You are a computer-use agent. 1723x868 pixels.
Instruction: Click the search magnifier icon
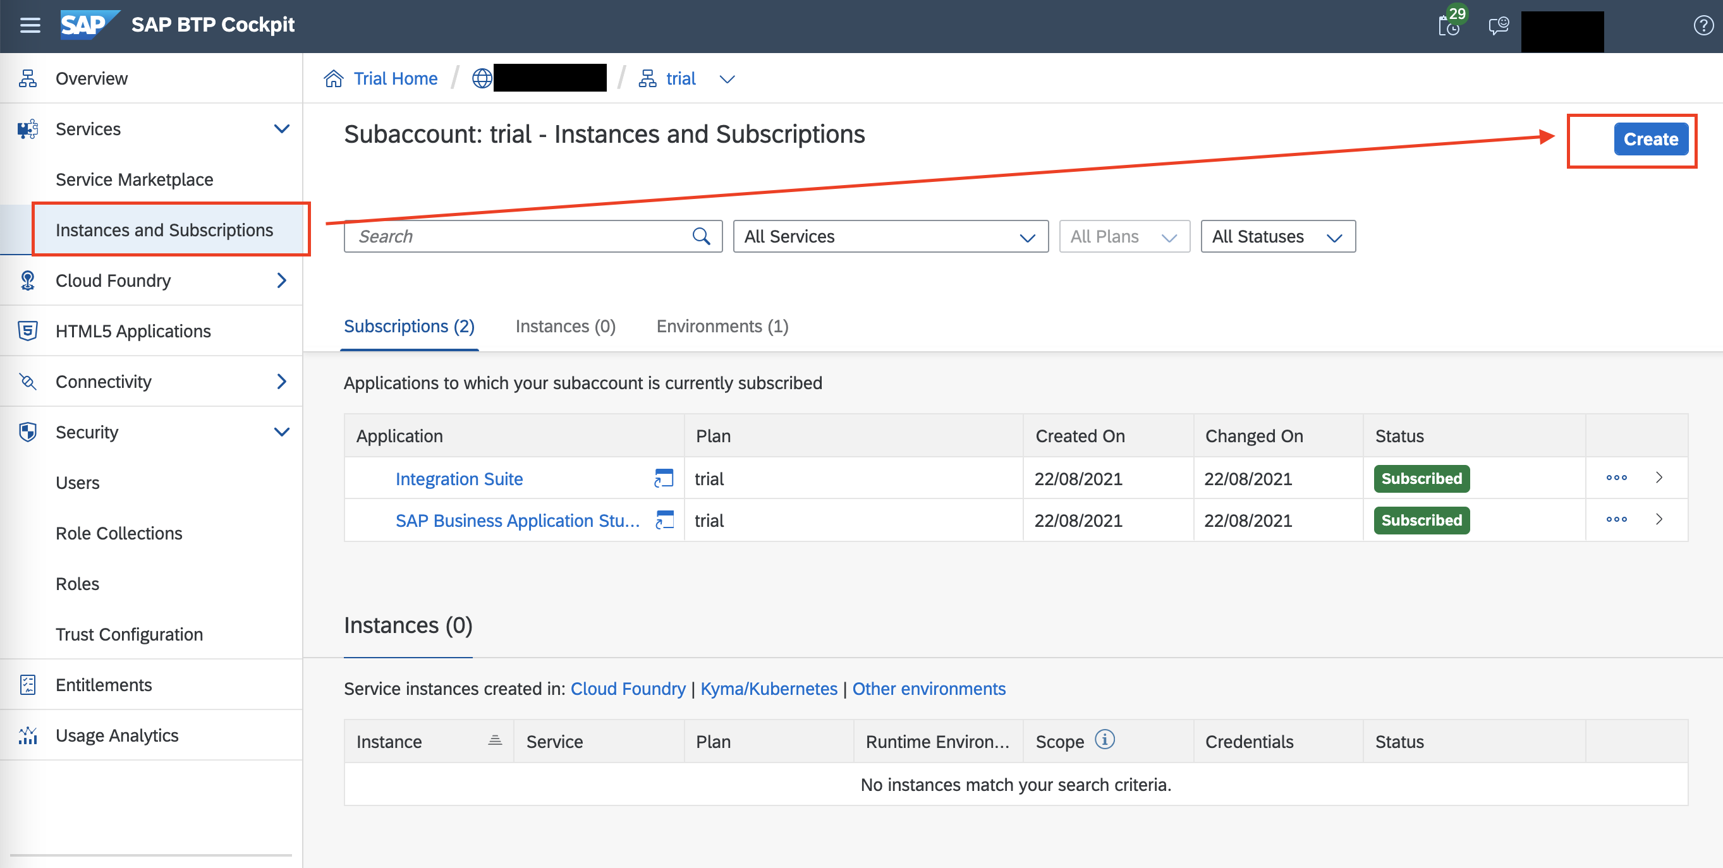pyautogui.click(x=701, y=236)
